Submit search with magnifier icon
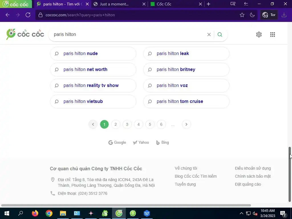The image size is (292, 219). click(x=220, y=35)
